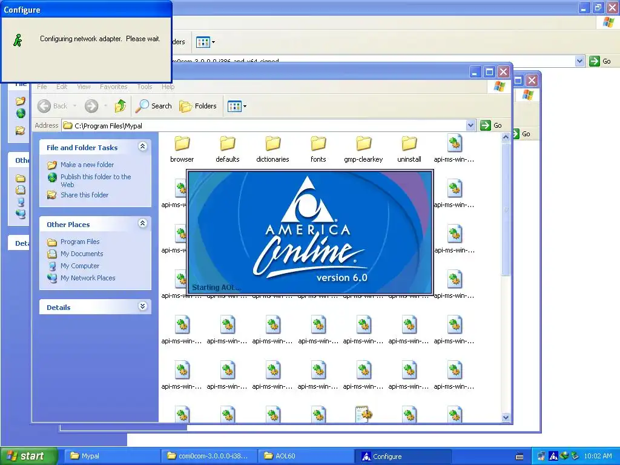Collapse the Other Places panel
Image resolution: width=620 pixels, height=465 pixels.
tap(143, 223)
